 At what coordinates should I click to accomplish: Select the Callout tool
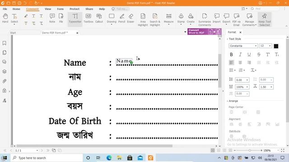click(x=99, y=18)
